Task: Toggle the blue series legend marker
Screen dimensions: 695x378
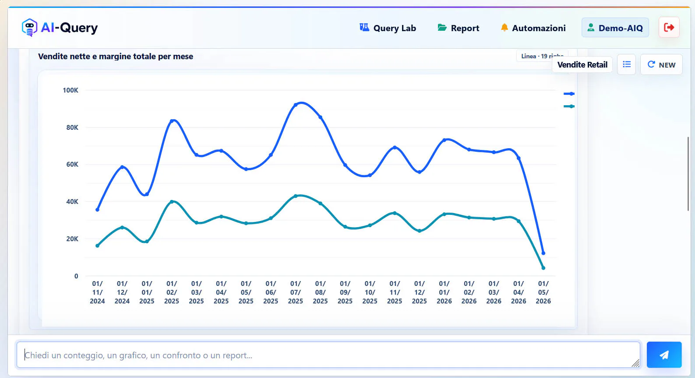Action: pos(569,93)
